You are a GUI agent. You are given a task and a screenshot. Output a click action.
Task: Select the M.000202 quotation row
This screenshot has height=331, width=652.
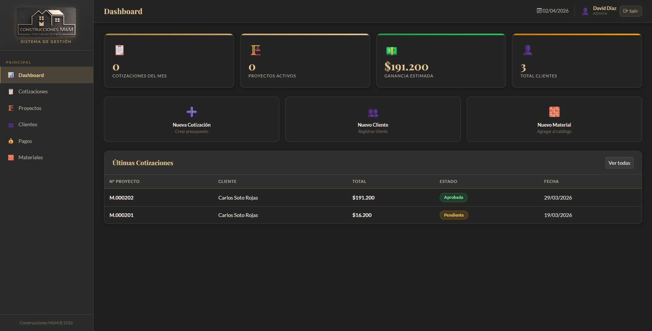[x=373, y=198]
